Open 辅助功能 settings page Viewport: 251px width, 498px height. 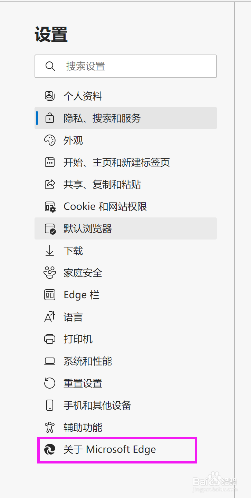pos(126,427)
